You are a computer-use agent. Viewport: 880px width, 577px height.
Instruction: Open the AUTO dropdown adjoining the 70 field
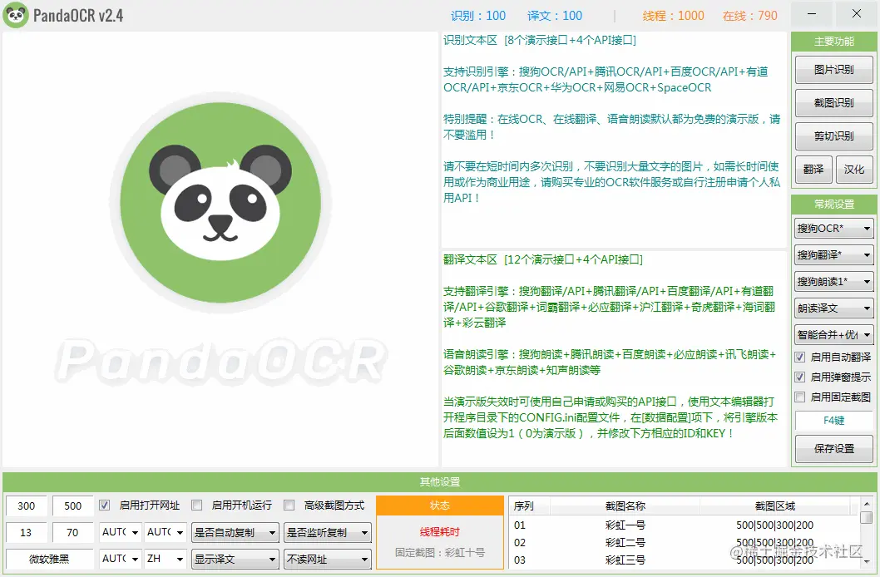pyautogui.click(x=120, y=532)
